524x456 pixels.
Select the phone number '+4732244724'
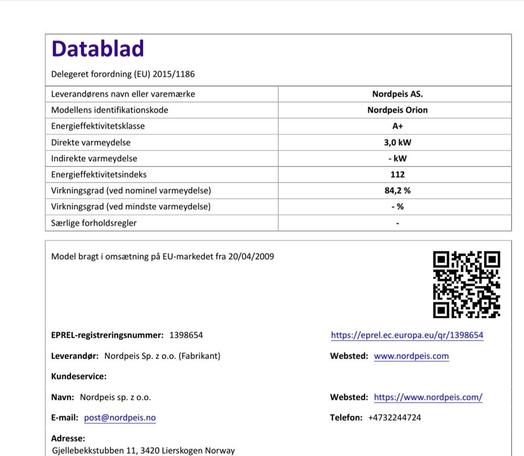394,418
